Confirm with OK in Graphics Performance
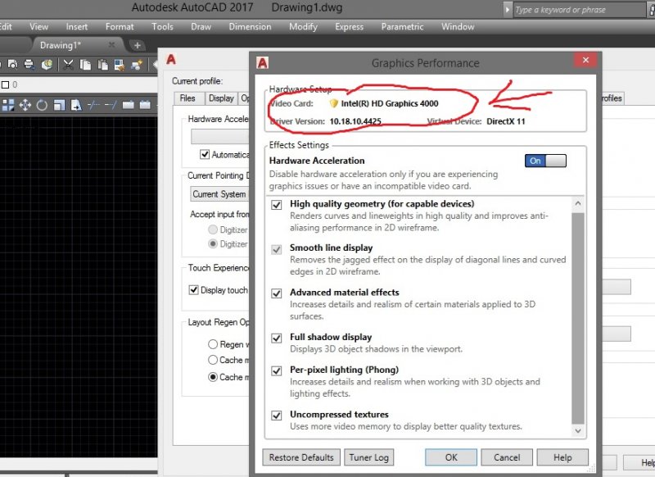The width and height of the screenshot is (655, 477). point(451,457)
